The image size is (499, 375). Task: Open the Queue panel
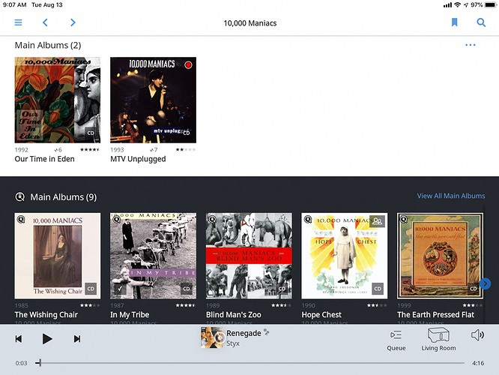tap(396, 340)
